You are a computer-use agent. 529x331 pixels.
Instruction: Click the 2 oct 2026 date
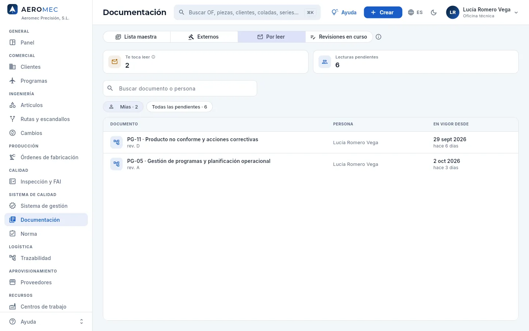point(447,161)
